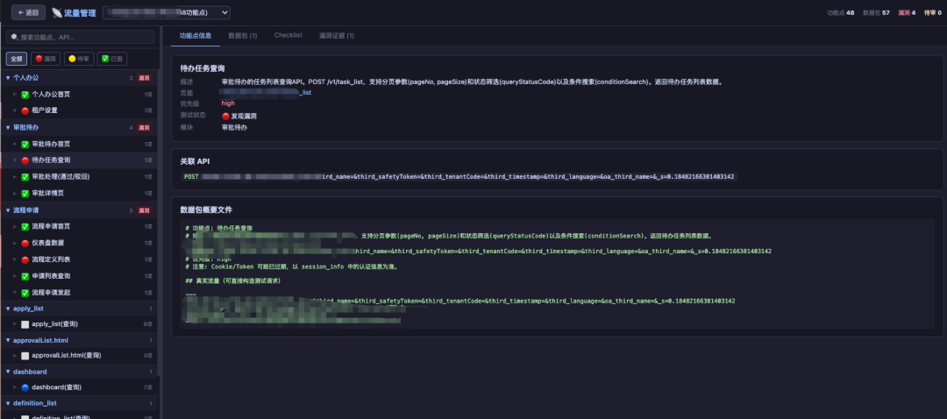The width and height of the screenshot is (947, 419).
Task: Collapse the approvalList.html group
Action: coord(8,340)
